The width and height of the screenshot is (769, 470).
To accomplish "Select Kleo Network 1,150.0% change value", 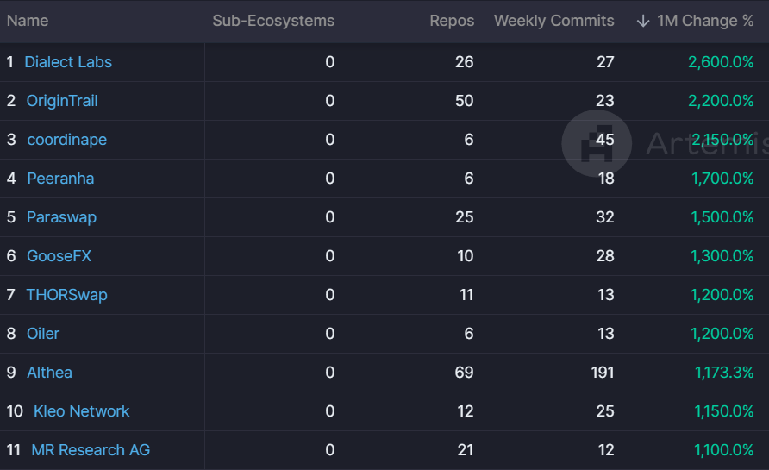I will tap(724, 410).
